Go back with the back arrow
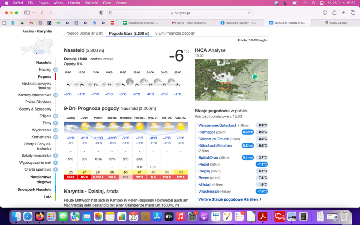This screenshot has width=360, height=225. click(42, 13)
